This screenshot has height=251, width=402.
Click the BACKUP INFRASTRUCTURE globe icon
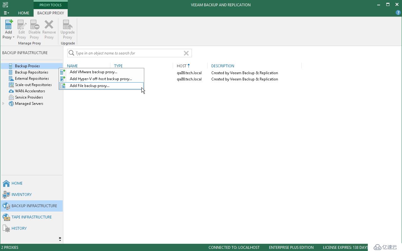(x=6, y=206)
